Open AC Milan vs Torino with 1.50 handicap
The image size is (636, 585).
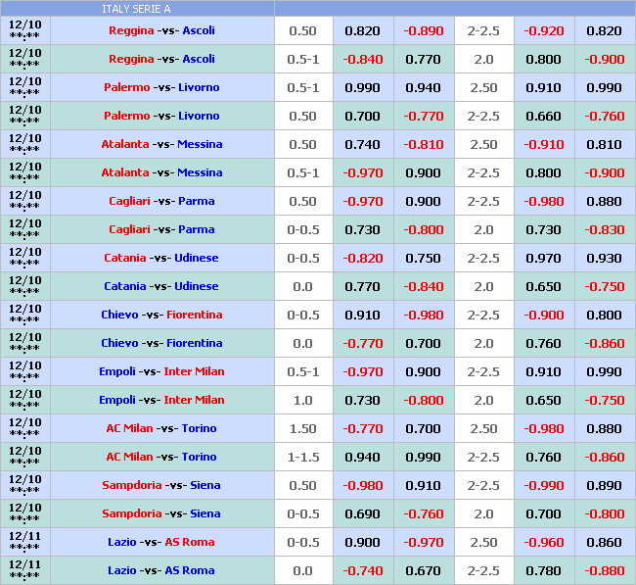(161, 428)
